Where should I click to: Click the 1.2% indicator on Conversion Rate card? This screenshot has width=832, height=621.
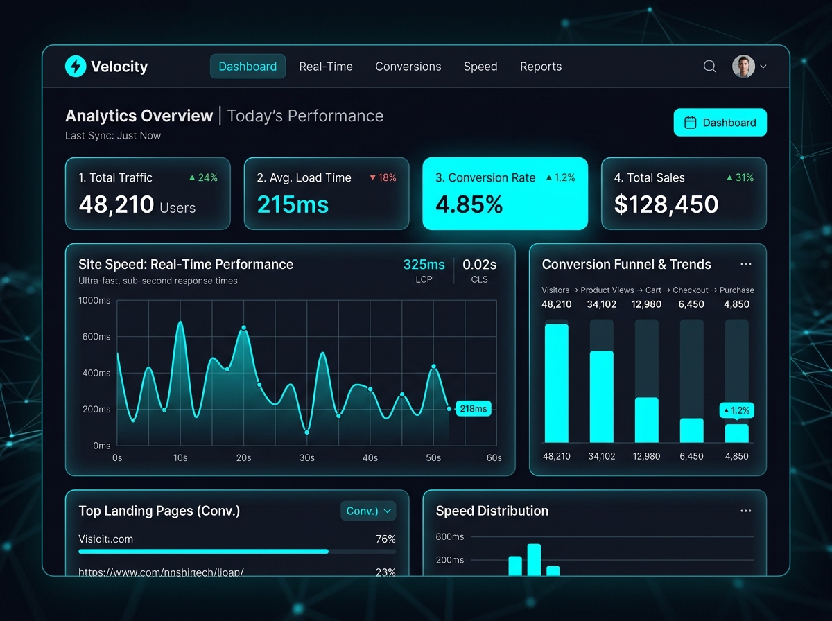pyautogui.click(x=561, y=177)
